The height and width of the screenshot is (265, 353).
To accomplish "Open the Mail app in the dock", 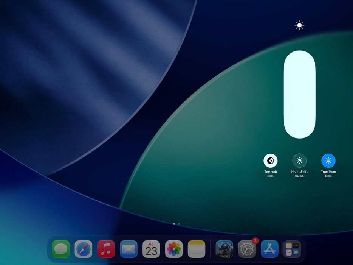I will pyautogui.click(x=129, y=249).
